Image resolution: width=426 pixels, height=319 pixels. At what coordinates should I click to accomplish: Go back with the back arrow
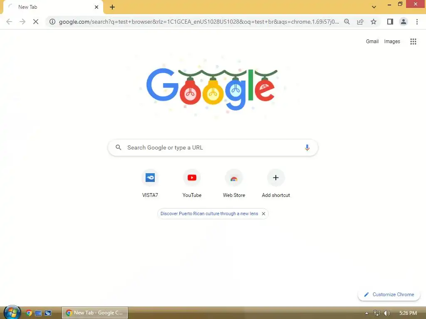point(9,22)
